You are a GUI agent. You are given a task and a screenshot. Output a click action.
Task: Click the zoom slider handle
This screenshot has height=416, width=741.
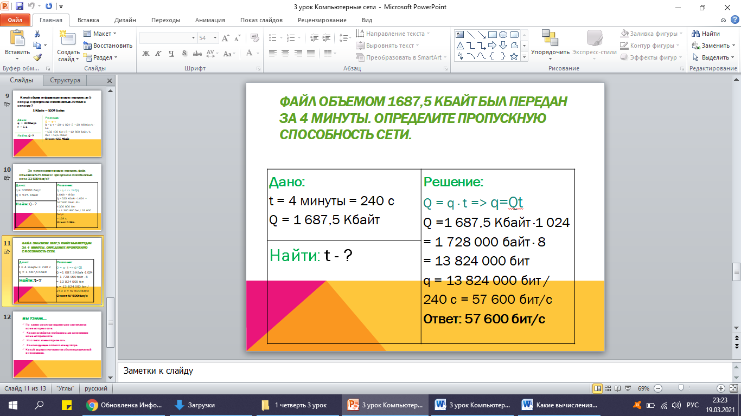tap(680, 388)
